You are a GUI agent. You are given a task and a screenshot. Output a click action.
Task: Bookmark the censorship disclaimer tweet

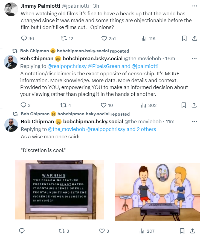click(x=184, y=105)
